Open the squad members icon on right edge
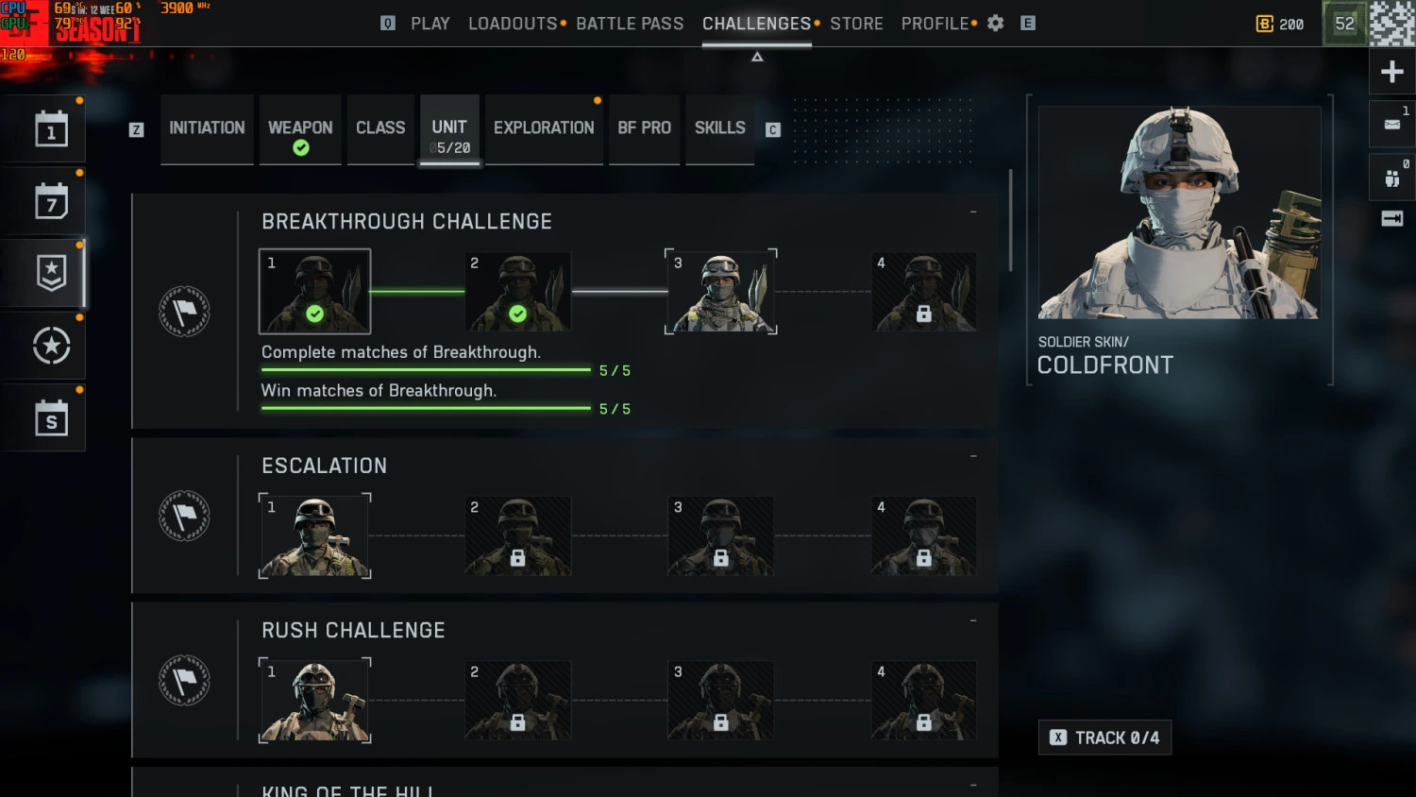Screen dimensions: 1416x797 point(1391,178)
